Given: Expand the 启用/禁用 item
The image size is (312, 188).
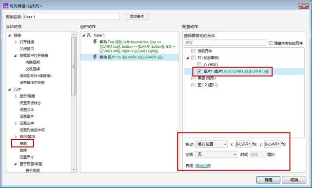Looking at the screenshot, I should coord(16,137).
